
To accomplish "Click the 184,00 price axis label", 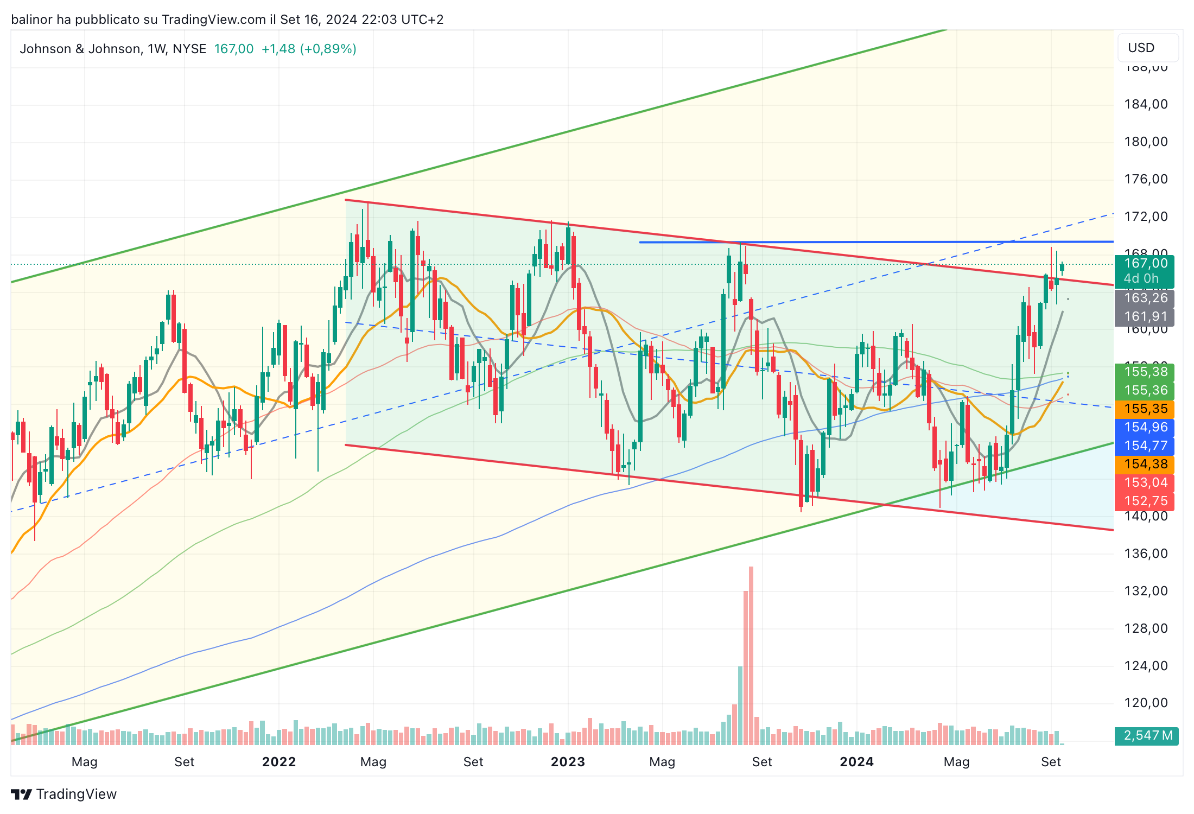I will tap(1146, 104).
